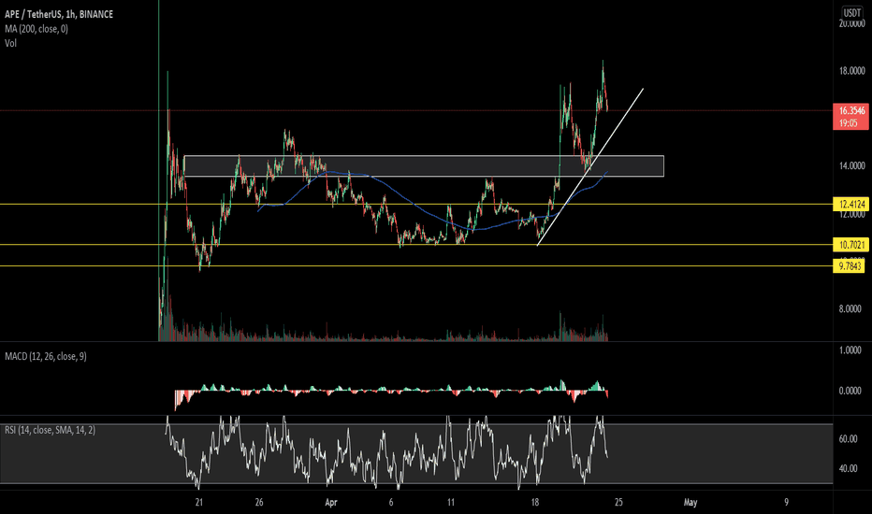872x514 pixels.
Task: Click the 40.00 RSI axis value
Action: coord(848,468)
